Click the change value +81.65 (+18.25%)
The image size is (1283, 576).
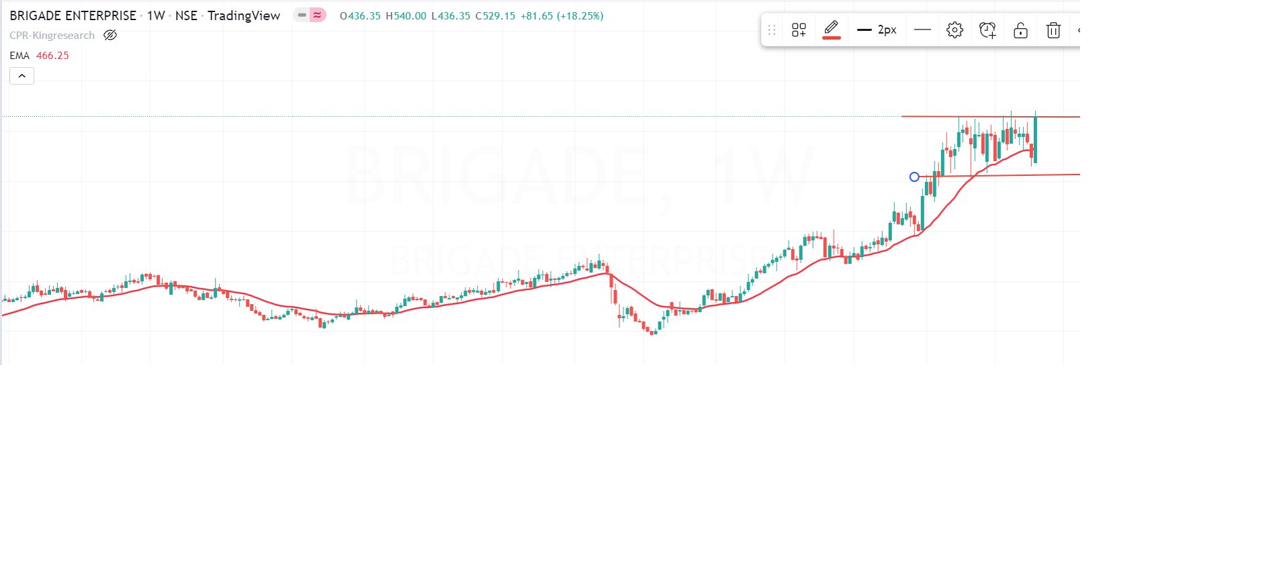click(562, 16)
